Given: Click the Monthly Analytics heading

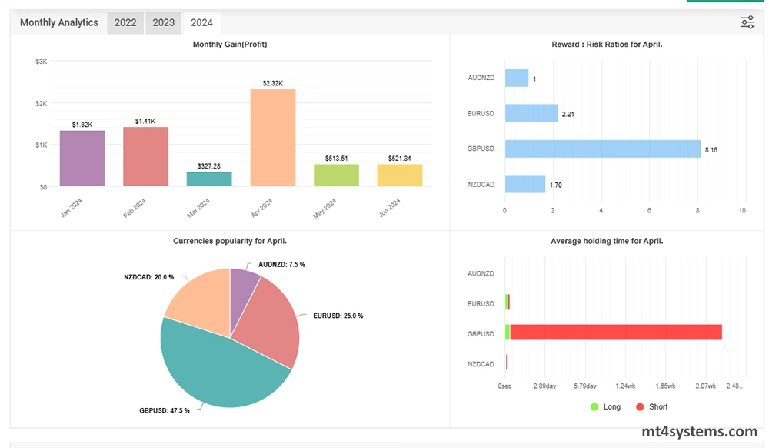Looking at the screenshot, I should [59, 22].
